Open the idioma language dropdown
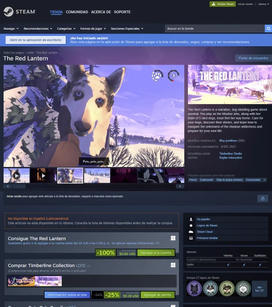Viewport: 272px width, 307px height. tap(263, 4)
